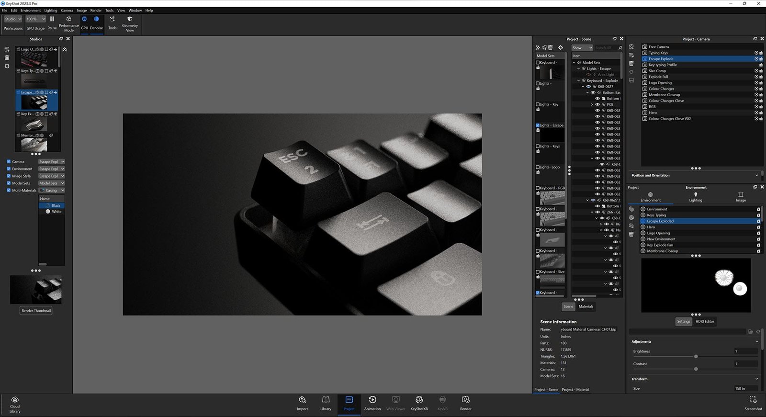This screenshot has height=417, width=766.
Task: Adjust the Brightness slider
Action: tap(696, 357)
